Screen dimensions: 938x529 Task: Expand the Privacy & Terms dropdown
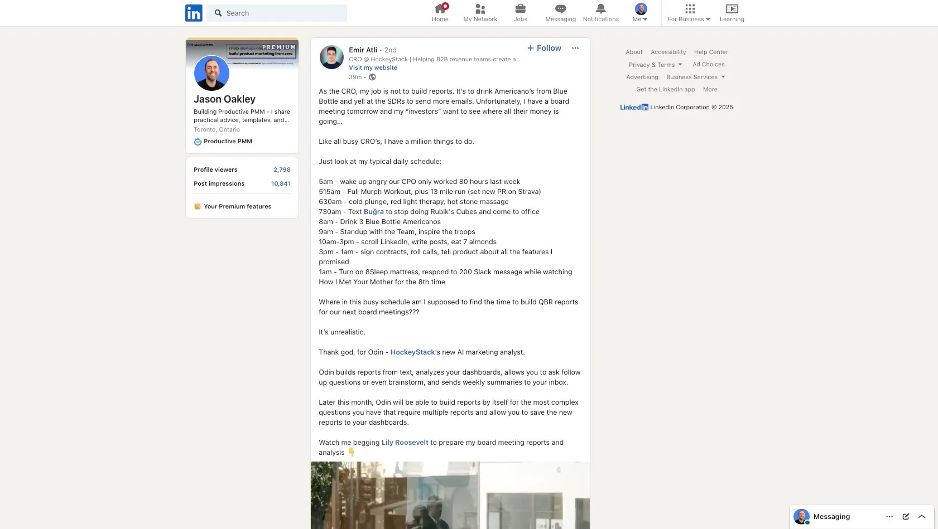[x=655, y=65]
